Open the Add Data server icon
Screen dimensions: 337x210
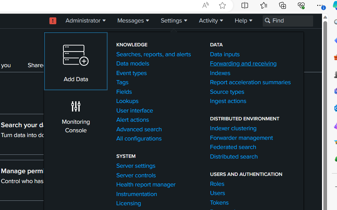click(76, 55)
